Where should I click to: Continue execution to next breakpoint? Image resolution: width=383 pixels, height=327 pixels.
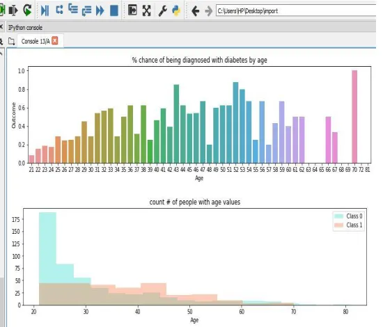100,10
